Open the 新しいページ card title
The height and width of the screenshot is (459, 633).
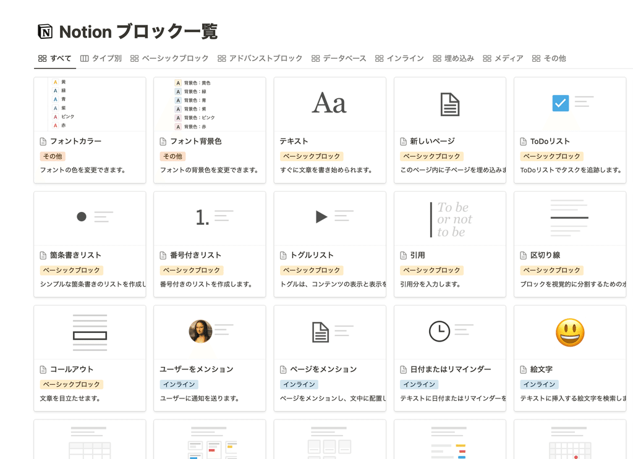pos(432,141)
